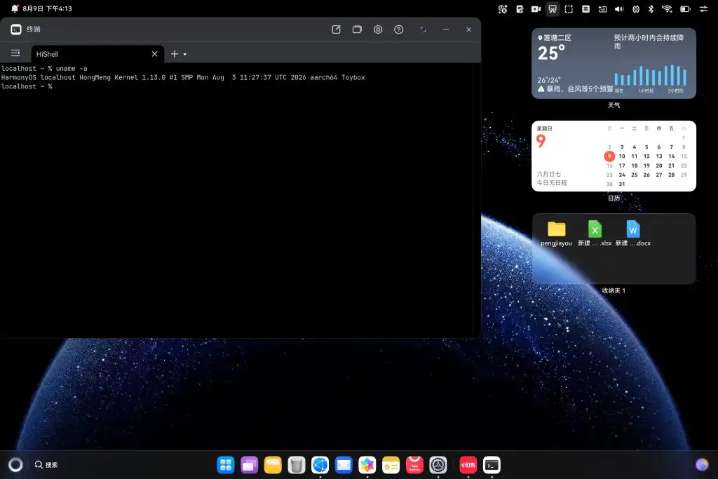This screenshot has width=718, height=479.
Task: Open the terminal sidebar menu icon
Action: (15, 53)
